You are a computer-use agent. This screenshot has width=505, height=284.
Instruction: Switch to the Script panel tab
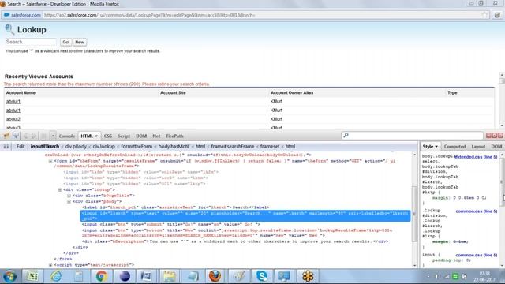point(124,136)
